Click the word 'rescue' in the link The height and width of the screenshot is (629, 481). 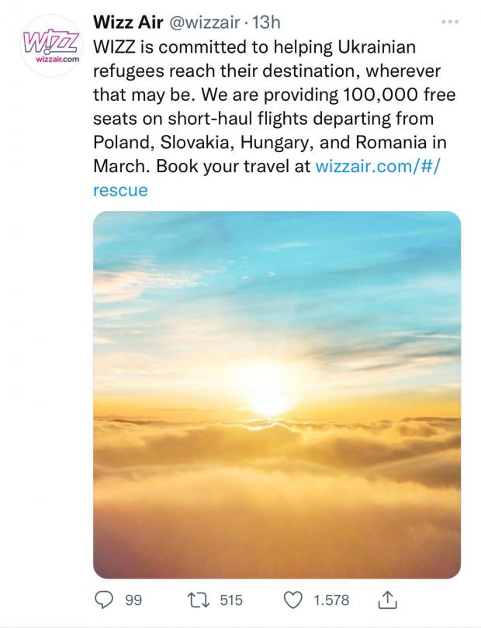[119, 190]
